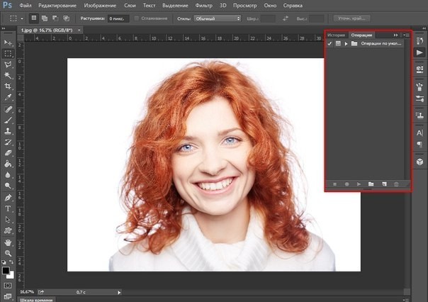Select the Eraser tool
This screenshot has width=428, height=302.
[8, 153]
